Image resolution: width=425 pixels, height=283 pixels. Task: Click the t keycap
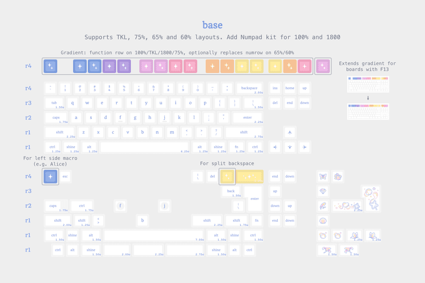click(131, 103)
